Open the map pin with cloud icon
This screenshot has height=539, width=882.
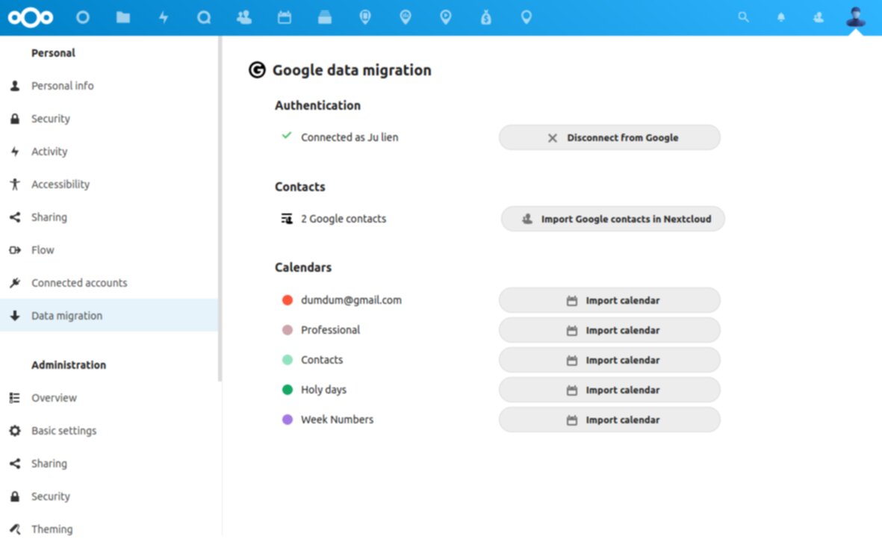pyautogui.click(x=406, y=17)
